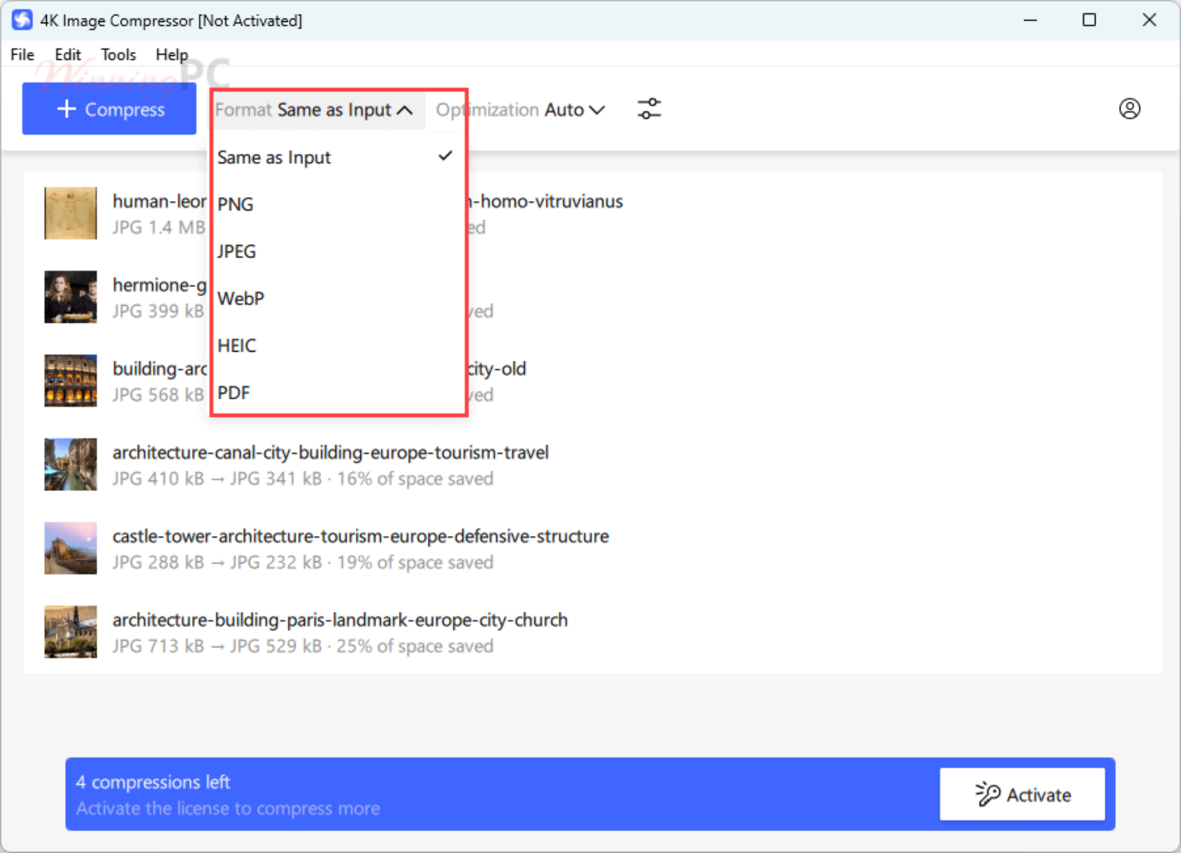Screen dimensions: 1181x853
Task: Click the 25% of space saved text
Action: point(415,646)
